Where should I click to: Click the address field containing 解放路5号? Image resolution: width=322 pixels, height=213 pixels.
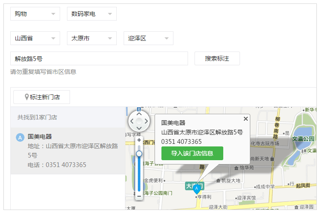(x=99, y=58)
